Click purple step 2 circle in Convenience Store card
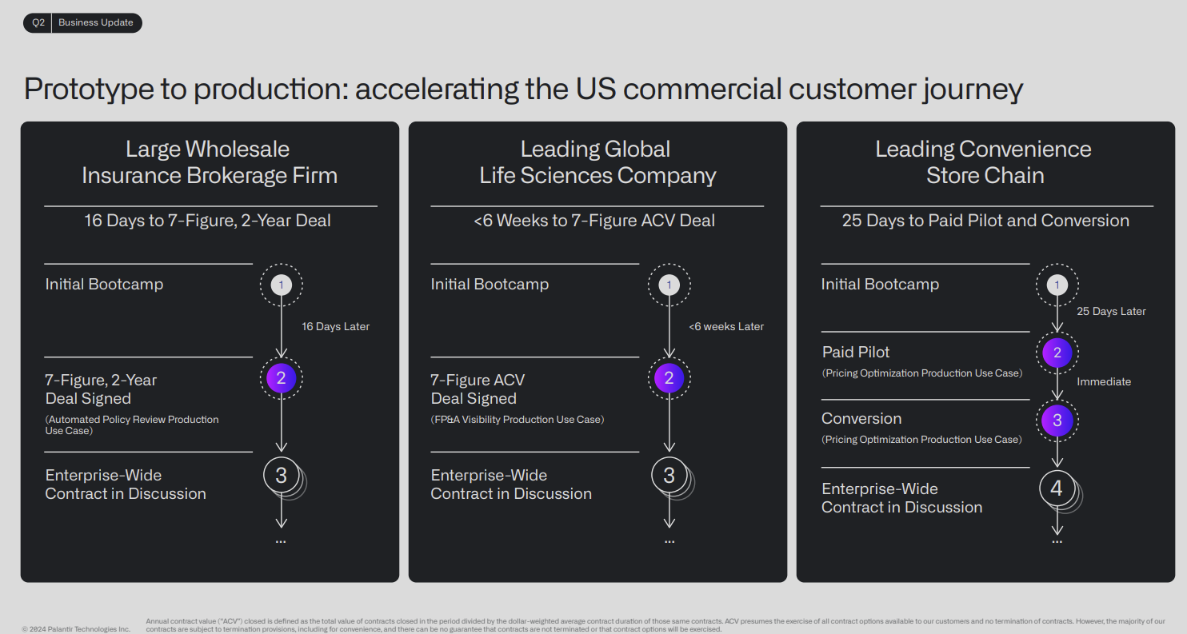This screenshot has height=634, width=1187. pyautogui.click(x=1057, y=353)
